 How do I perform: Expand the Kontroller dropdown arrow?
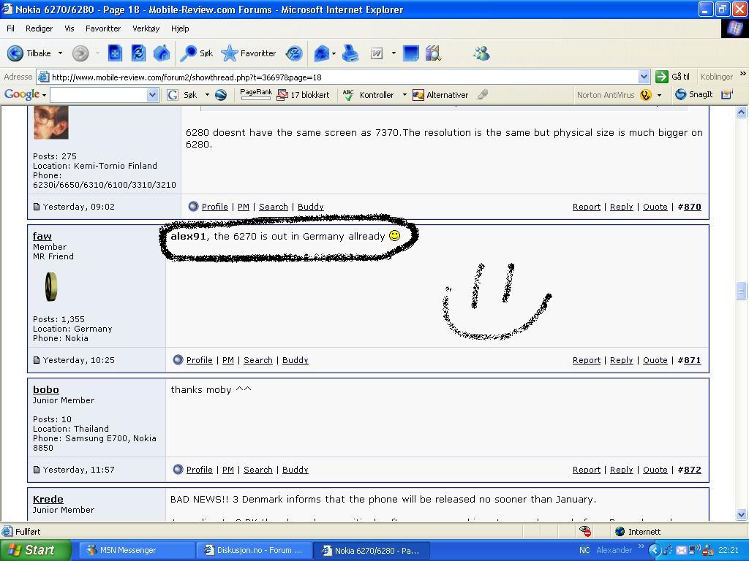(404, 95)
